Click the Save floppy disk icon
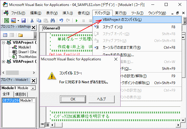The width and height of the screenshot is (187, 129). 24,21
